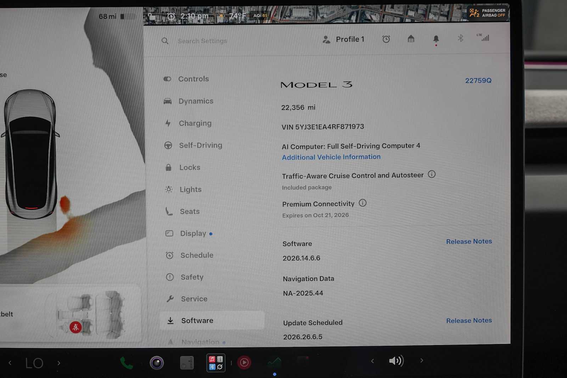Tap the LTE signal strength icon
The height and width of the screenshot is (378, 567).
click(483, 37)
